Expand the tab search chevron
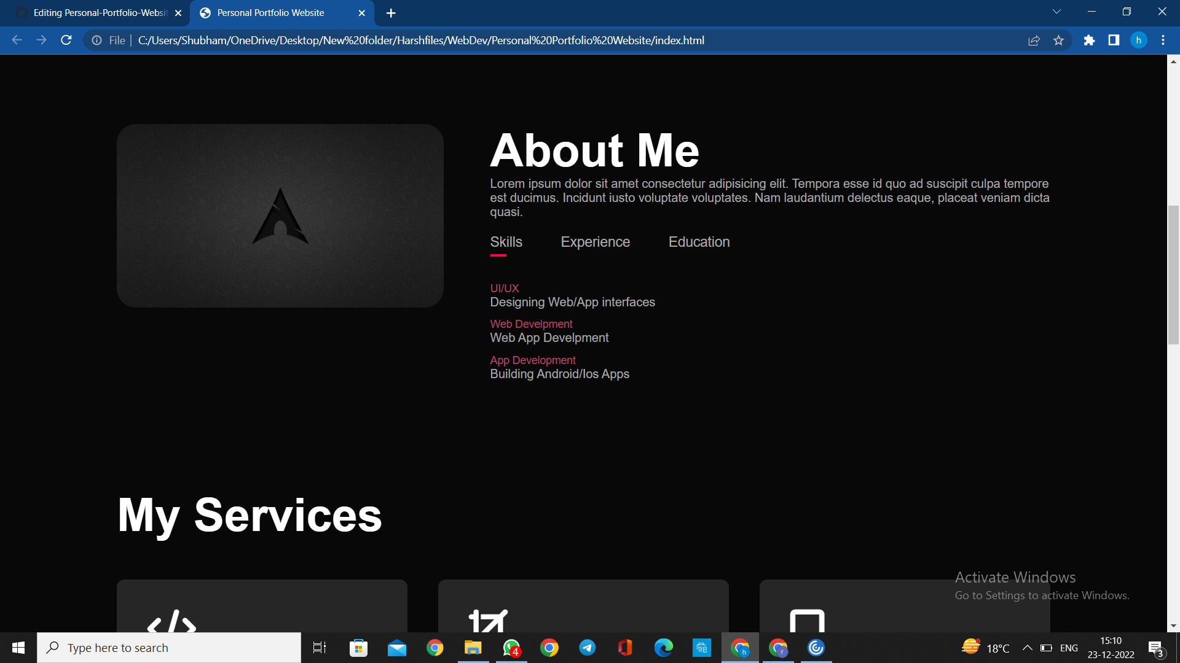Viewport: 1180px width, 663px height. coord(1056,12)
